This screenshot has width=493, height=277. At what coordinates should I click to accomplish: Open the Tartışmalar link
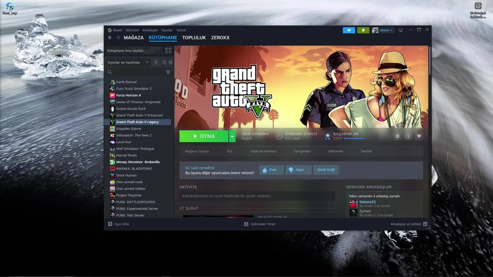(x=302, y=151)
